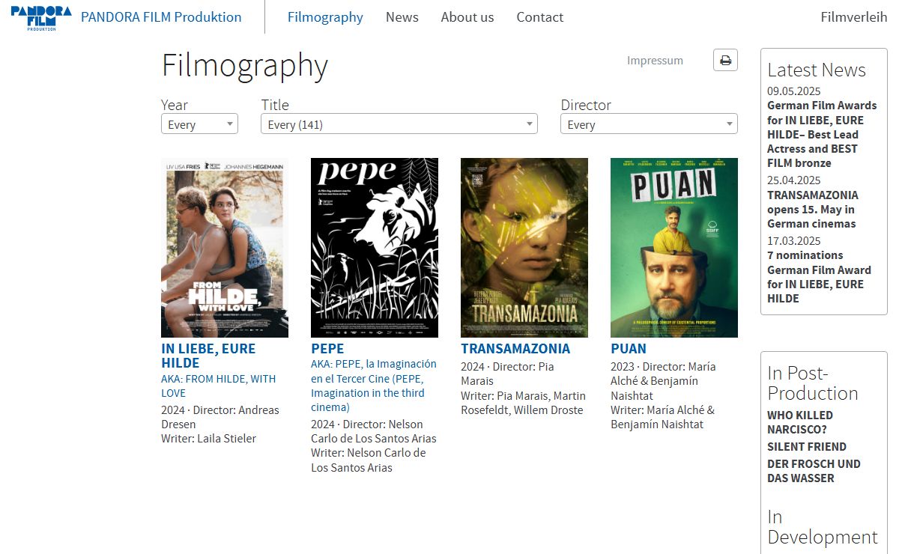Click the In Post-Production heading
The width and height of the screenshot is (899, 554).
click(x=813, y=383)
